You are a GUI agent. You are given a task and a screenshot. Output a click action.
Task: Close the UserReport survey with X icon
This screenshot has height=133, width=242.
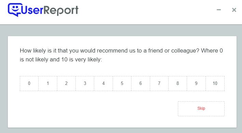click(x=234, y=10)
